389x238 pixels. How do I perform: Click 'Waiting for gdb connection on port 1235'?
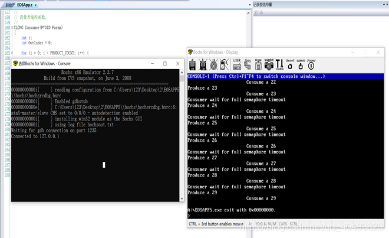pos(54,131)
